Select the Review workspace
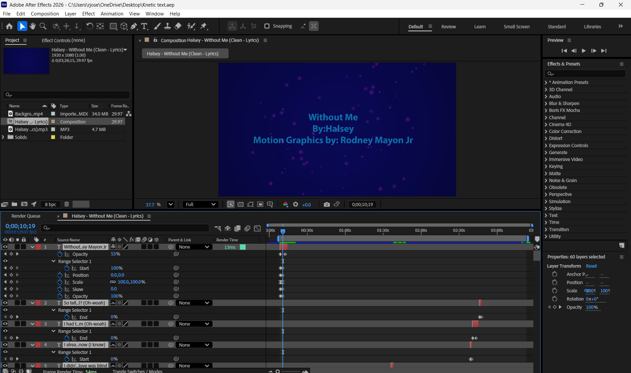This screenshot has width=631, height=373. coord(449,27)
